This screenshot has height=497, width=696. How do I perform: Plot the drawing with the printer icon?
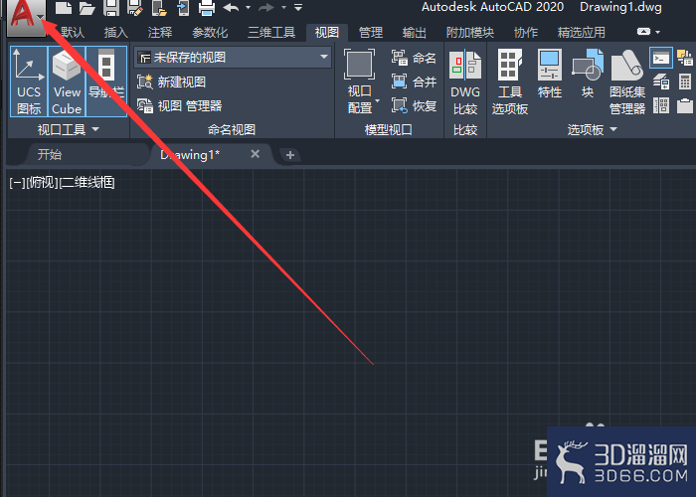point(207,8)
